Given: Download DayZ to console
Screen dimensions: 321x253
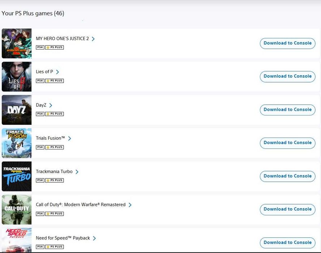Looking at the screenshot, I should (287, 110).
